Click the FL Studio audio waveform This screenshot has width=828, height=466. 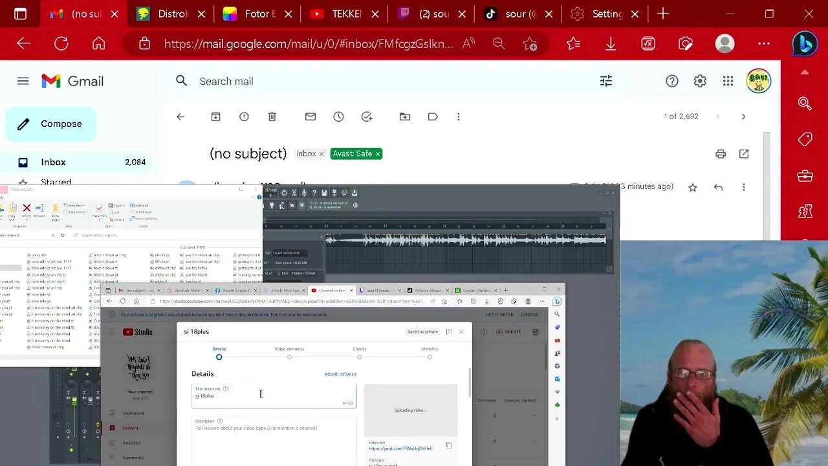466,240
